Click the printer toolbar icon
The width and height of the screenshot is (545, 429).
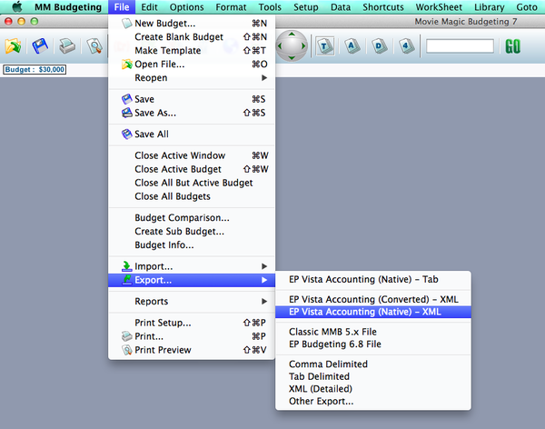67,46
